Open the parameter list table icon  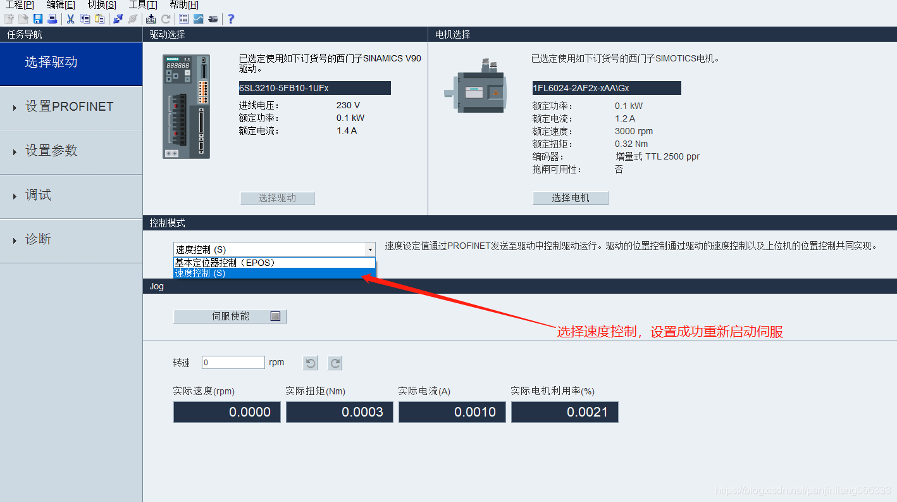pos(184,19)
